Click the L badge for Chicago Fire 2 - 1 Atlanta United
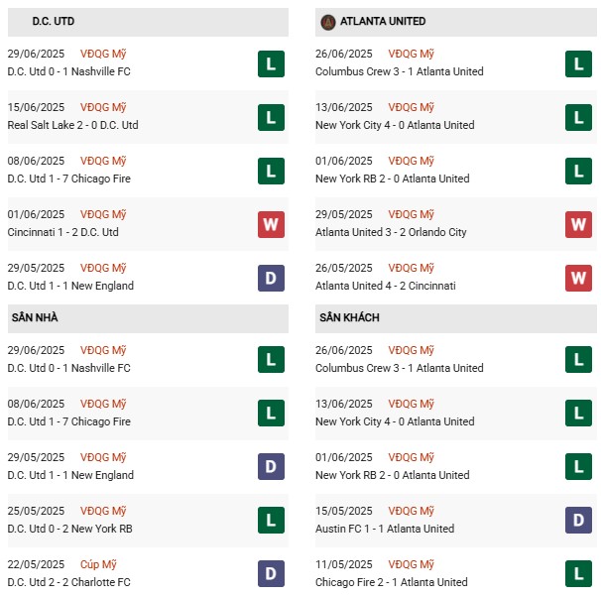Viewport: 601px width, 597px height. point(578,574)
